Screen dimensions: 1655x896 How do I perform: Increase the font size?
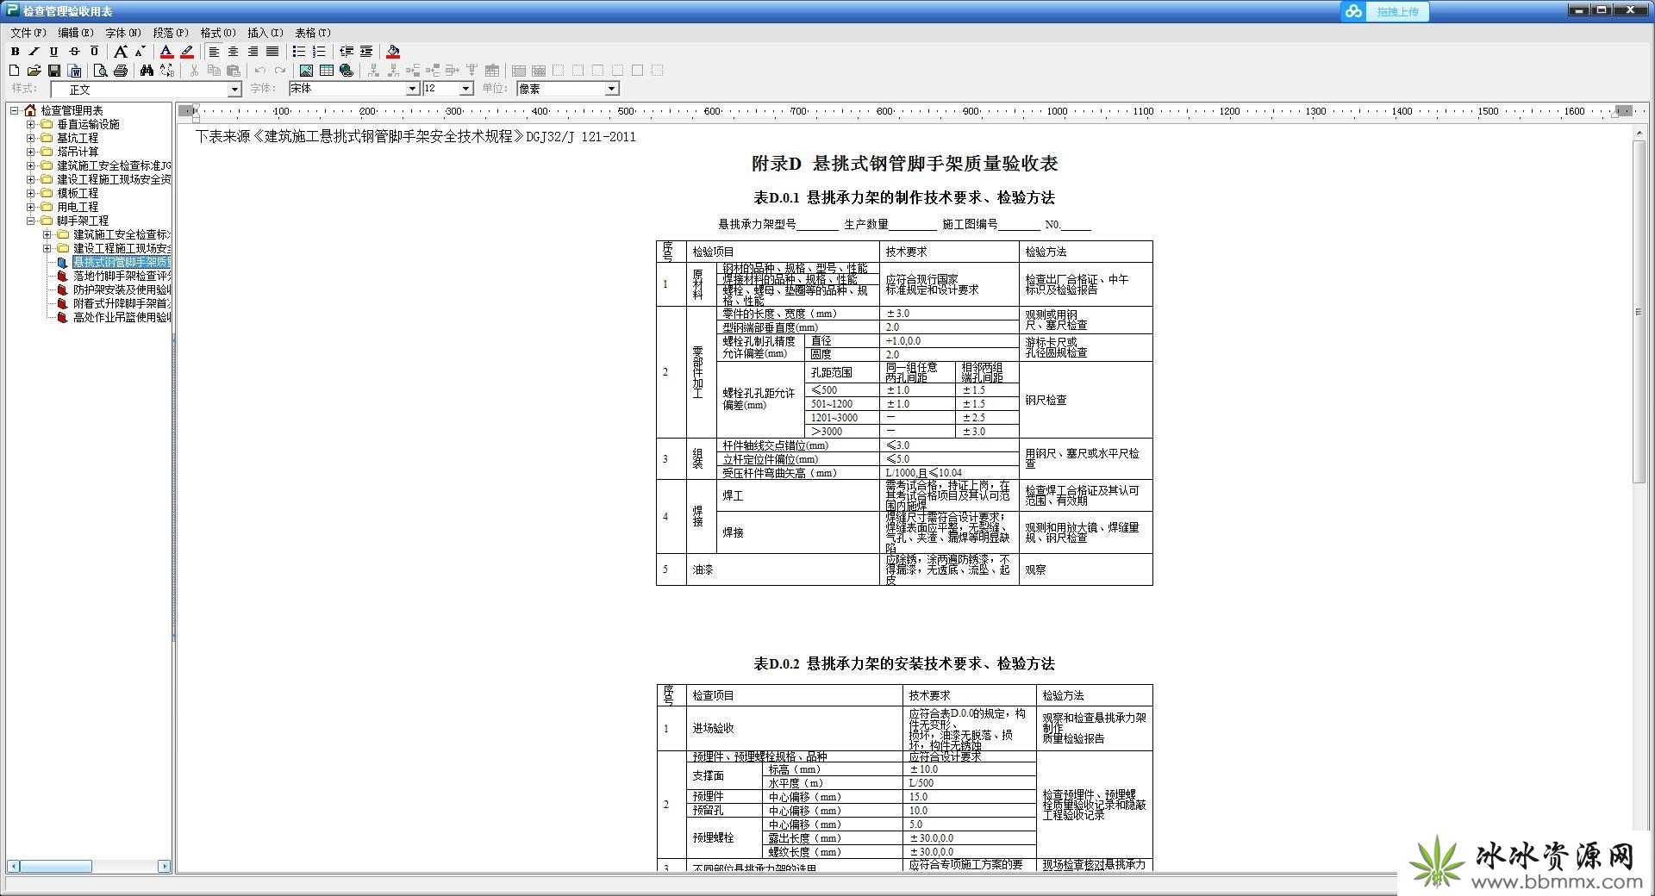(x=121, y=52)
